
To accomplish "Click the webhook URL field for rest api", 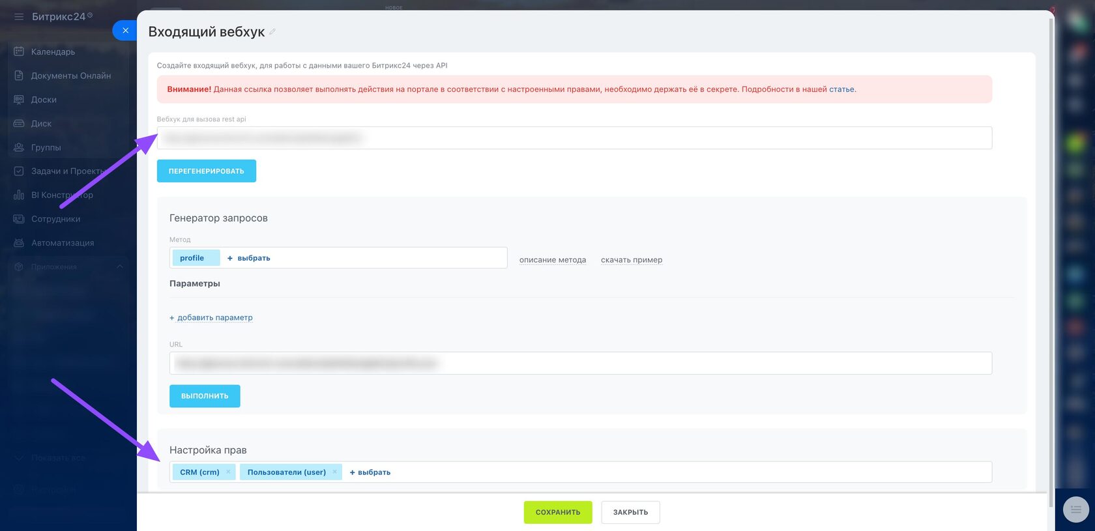I will tap(574, 138).
